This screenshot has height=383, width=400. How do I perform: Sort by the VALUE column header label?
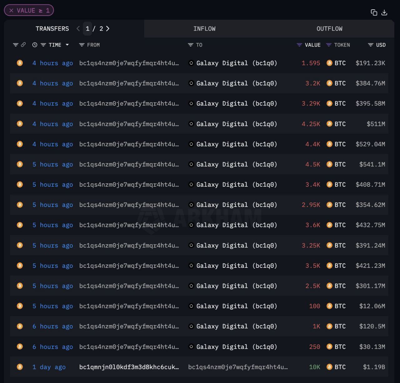click(313, 45)
